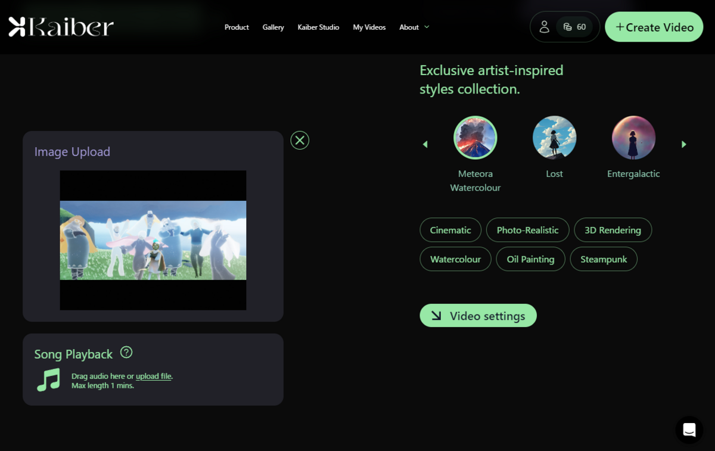Screen dimensions: 715x451
Task: Click the Max length 1 mins. text
Action: pyautogui.click(x=102, y=385)
